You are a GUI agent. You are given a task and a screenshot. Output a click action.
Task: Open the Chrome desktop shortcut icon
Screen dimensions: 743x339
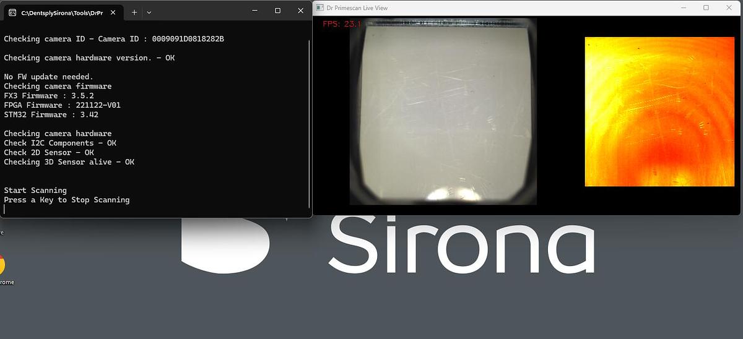click(x=2, y=265)
